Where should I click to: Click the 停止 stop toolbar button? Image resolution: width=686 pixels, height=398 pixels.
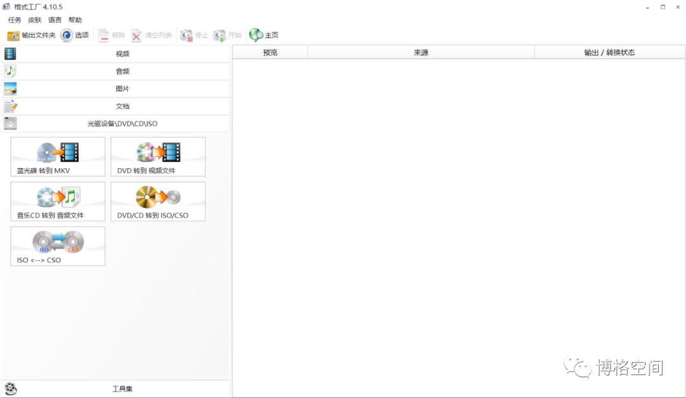[x=194, y=36]
